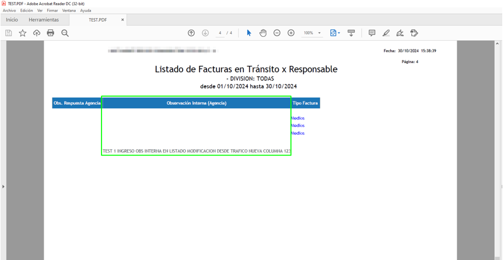
Task: Click the cloud upload icon
Action: click(x=37, y=33)
